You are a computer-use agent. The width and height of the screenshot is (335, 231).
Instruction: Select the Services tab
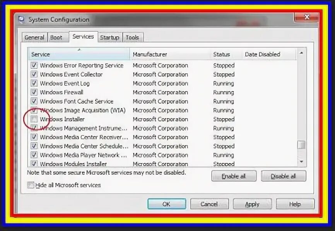(x=83, y=36)
